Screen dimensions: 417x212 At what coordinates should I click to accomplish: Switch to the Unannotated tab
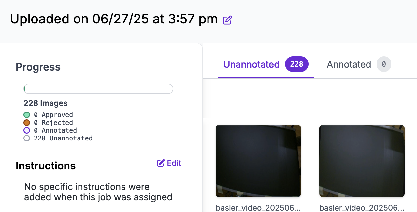(251, 64)
